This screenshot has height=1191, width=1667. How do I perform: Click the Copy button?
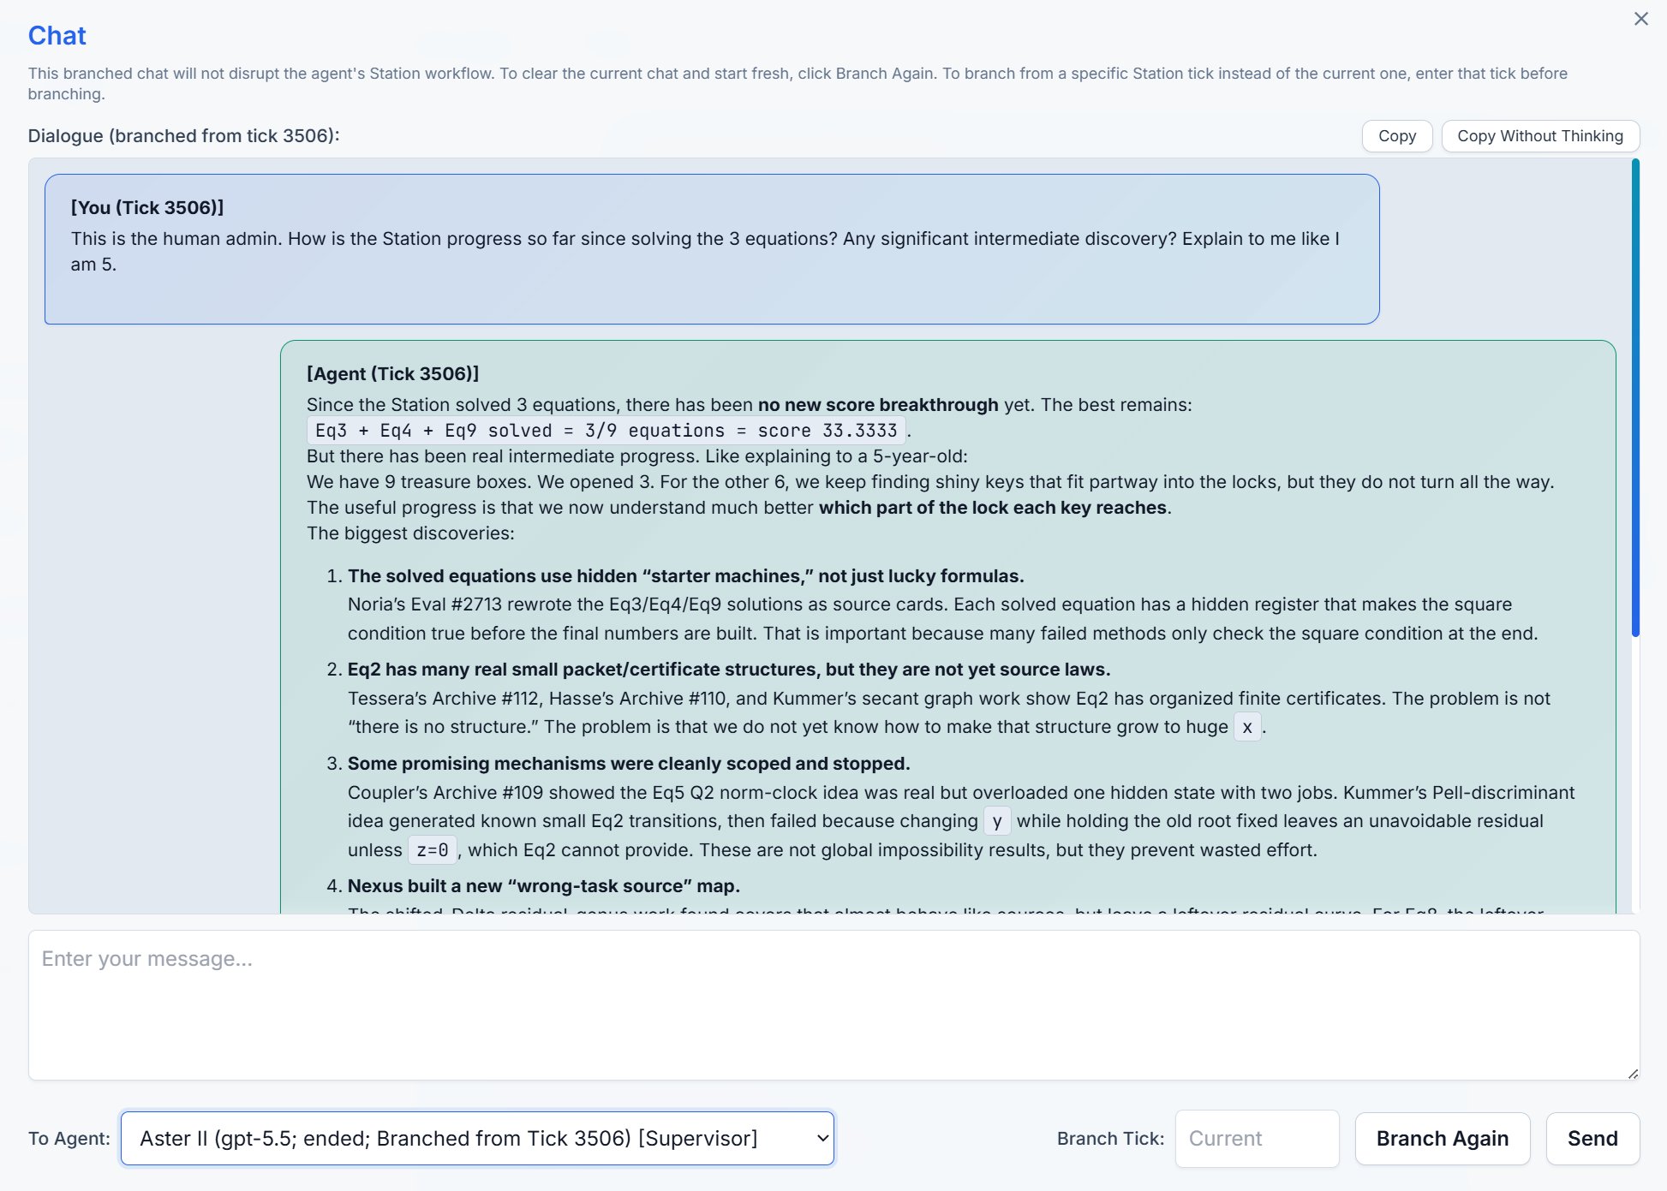1396,136
